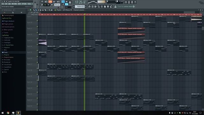Click the download icon beside online news
The image size is (204, 115).
click(115, 6)
